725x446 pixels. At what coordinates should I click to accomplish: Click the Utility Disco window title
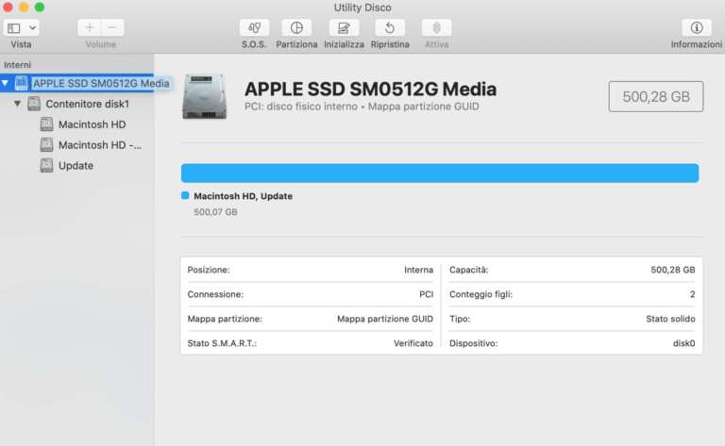362,8
